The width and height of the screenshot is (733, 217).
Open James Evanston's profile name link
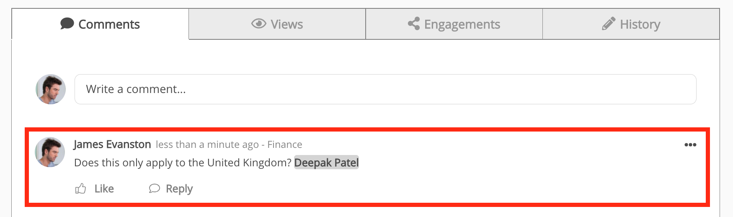(112, 145)
